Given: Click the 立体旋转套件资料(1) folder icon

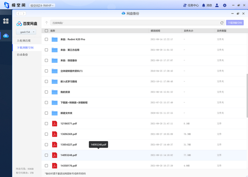Looking at the screenshot, I should click(x=55, y=71).
